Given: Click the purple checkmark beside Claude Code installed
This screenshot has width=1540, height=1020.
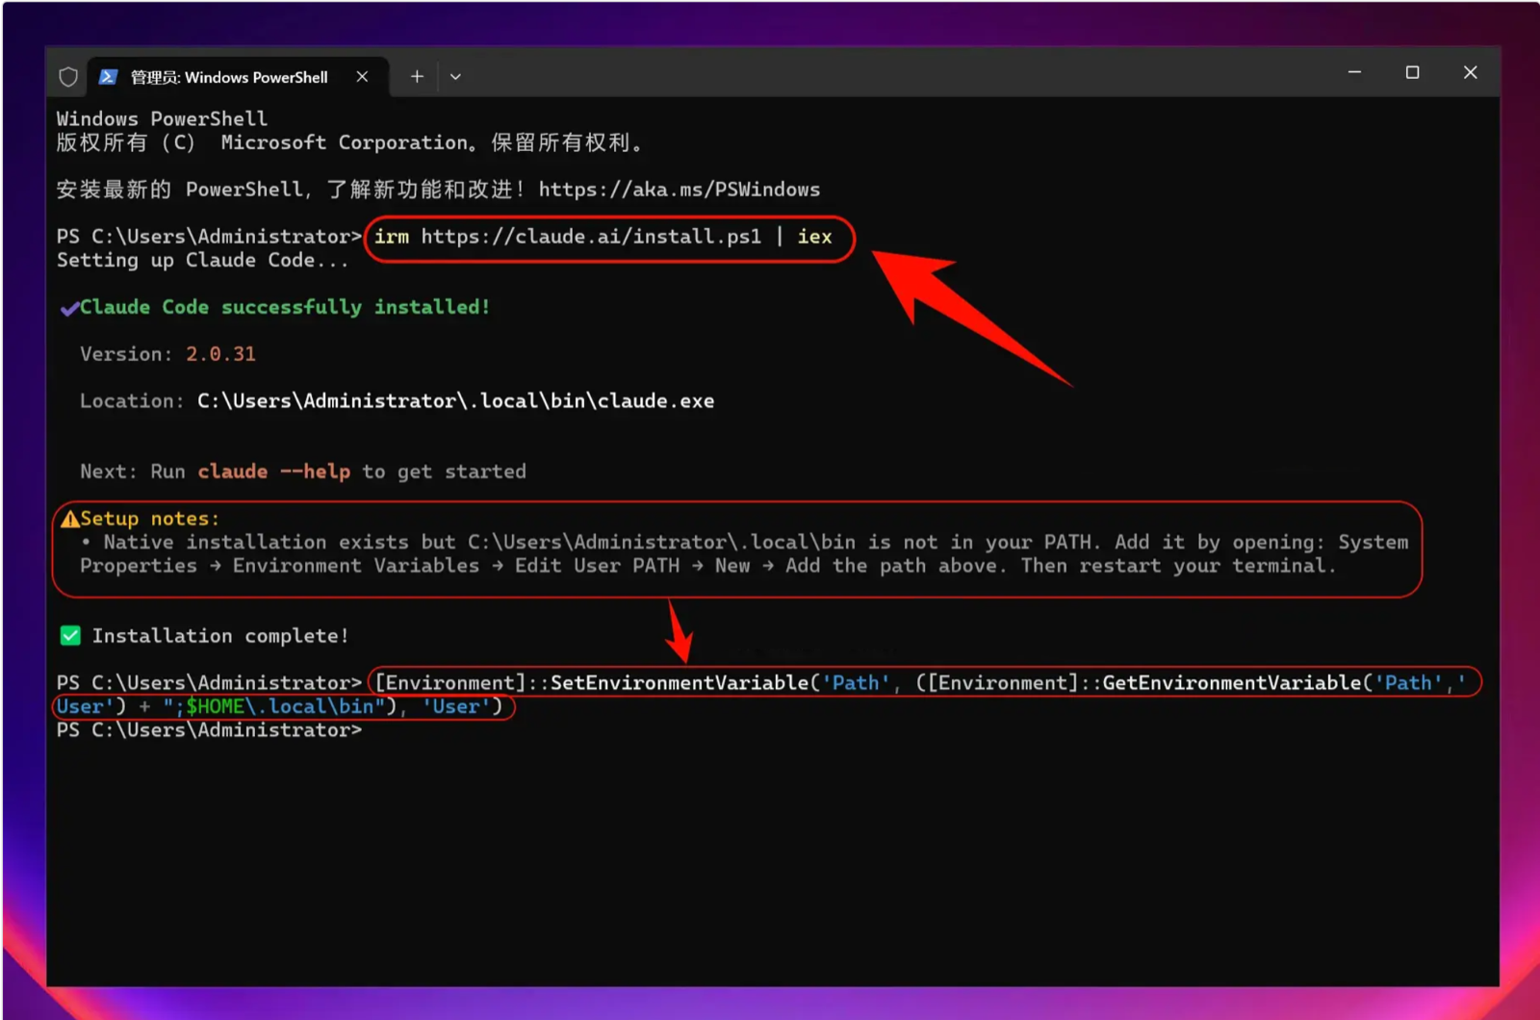Looking at the screenshot, I should click(x=69, y=308).
